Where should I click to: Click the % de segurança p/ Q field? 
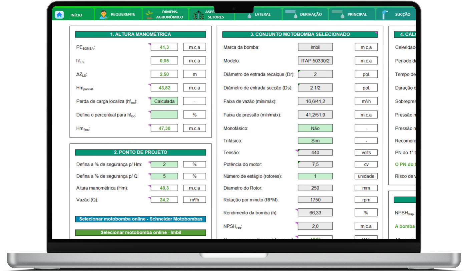(x=164, y=176)
